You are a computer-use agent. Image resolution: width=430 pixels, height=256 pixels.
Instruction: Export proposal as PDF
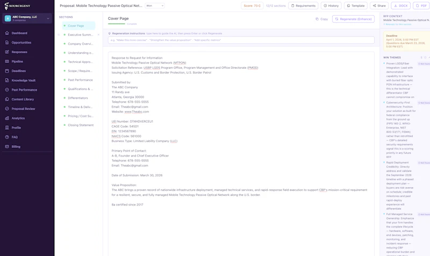click(x=421, y=6)
